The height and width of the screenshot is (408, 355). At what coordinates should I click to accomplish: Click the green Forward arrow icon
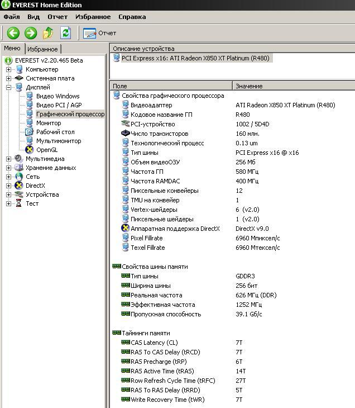pos(31,33)
